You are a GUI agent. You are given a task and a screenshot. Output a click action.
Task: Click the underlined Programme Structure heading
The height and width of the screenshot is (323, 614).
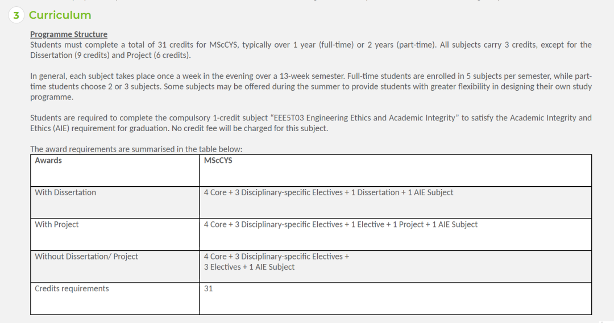(x=69, y=35)
